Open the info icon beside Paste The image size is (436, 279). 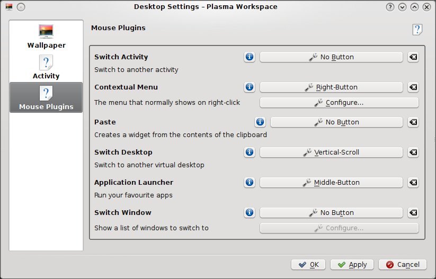pyautogui.click(x=260, y=122)
